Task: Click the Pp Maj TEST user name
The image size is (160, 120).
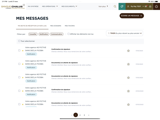Action: pyautogui.click(x=136, y=6)
